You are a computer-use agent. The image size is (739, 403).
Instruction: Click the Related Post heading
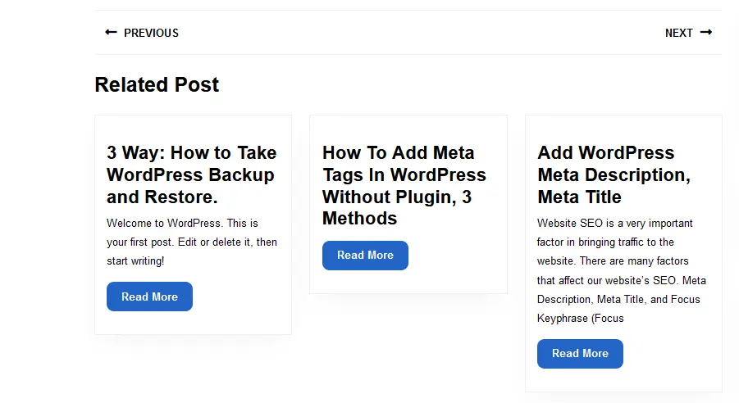157,84
